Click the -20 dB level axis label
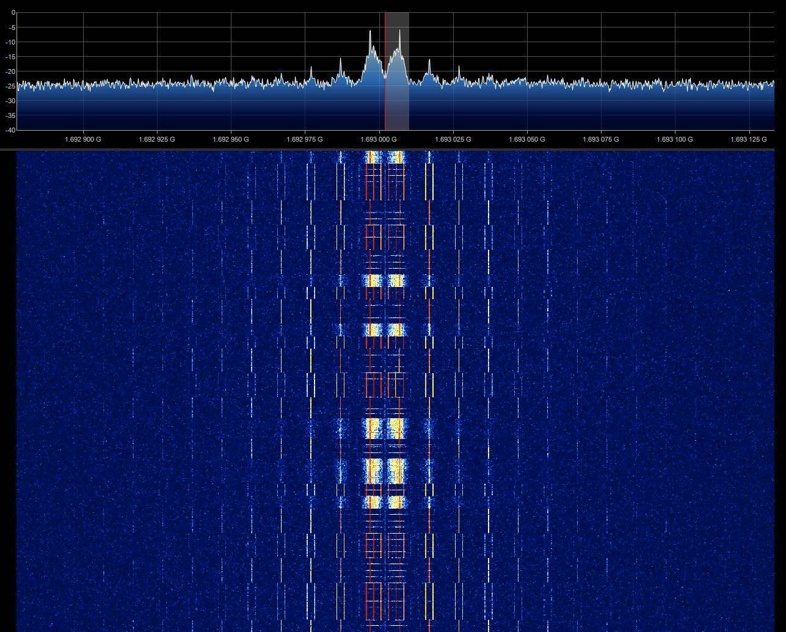This screenshot has height=632, width=786. tap(11, 71)
